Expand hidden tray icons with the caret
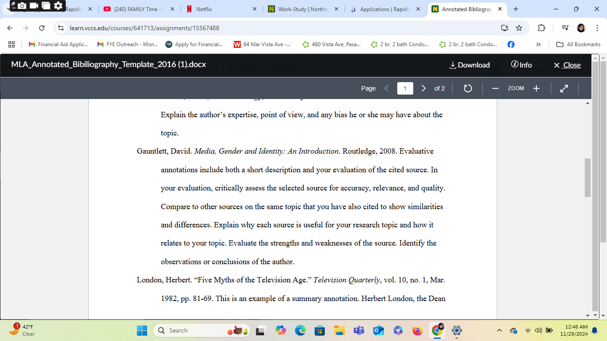The width and height of the screenshot is (607, 341). (x=499, y=330)
